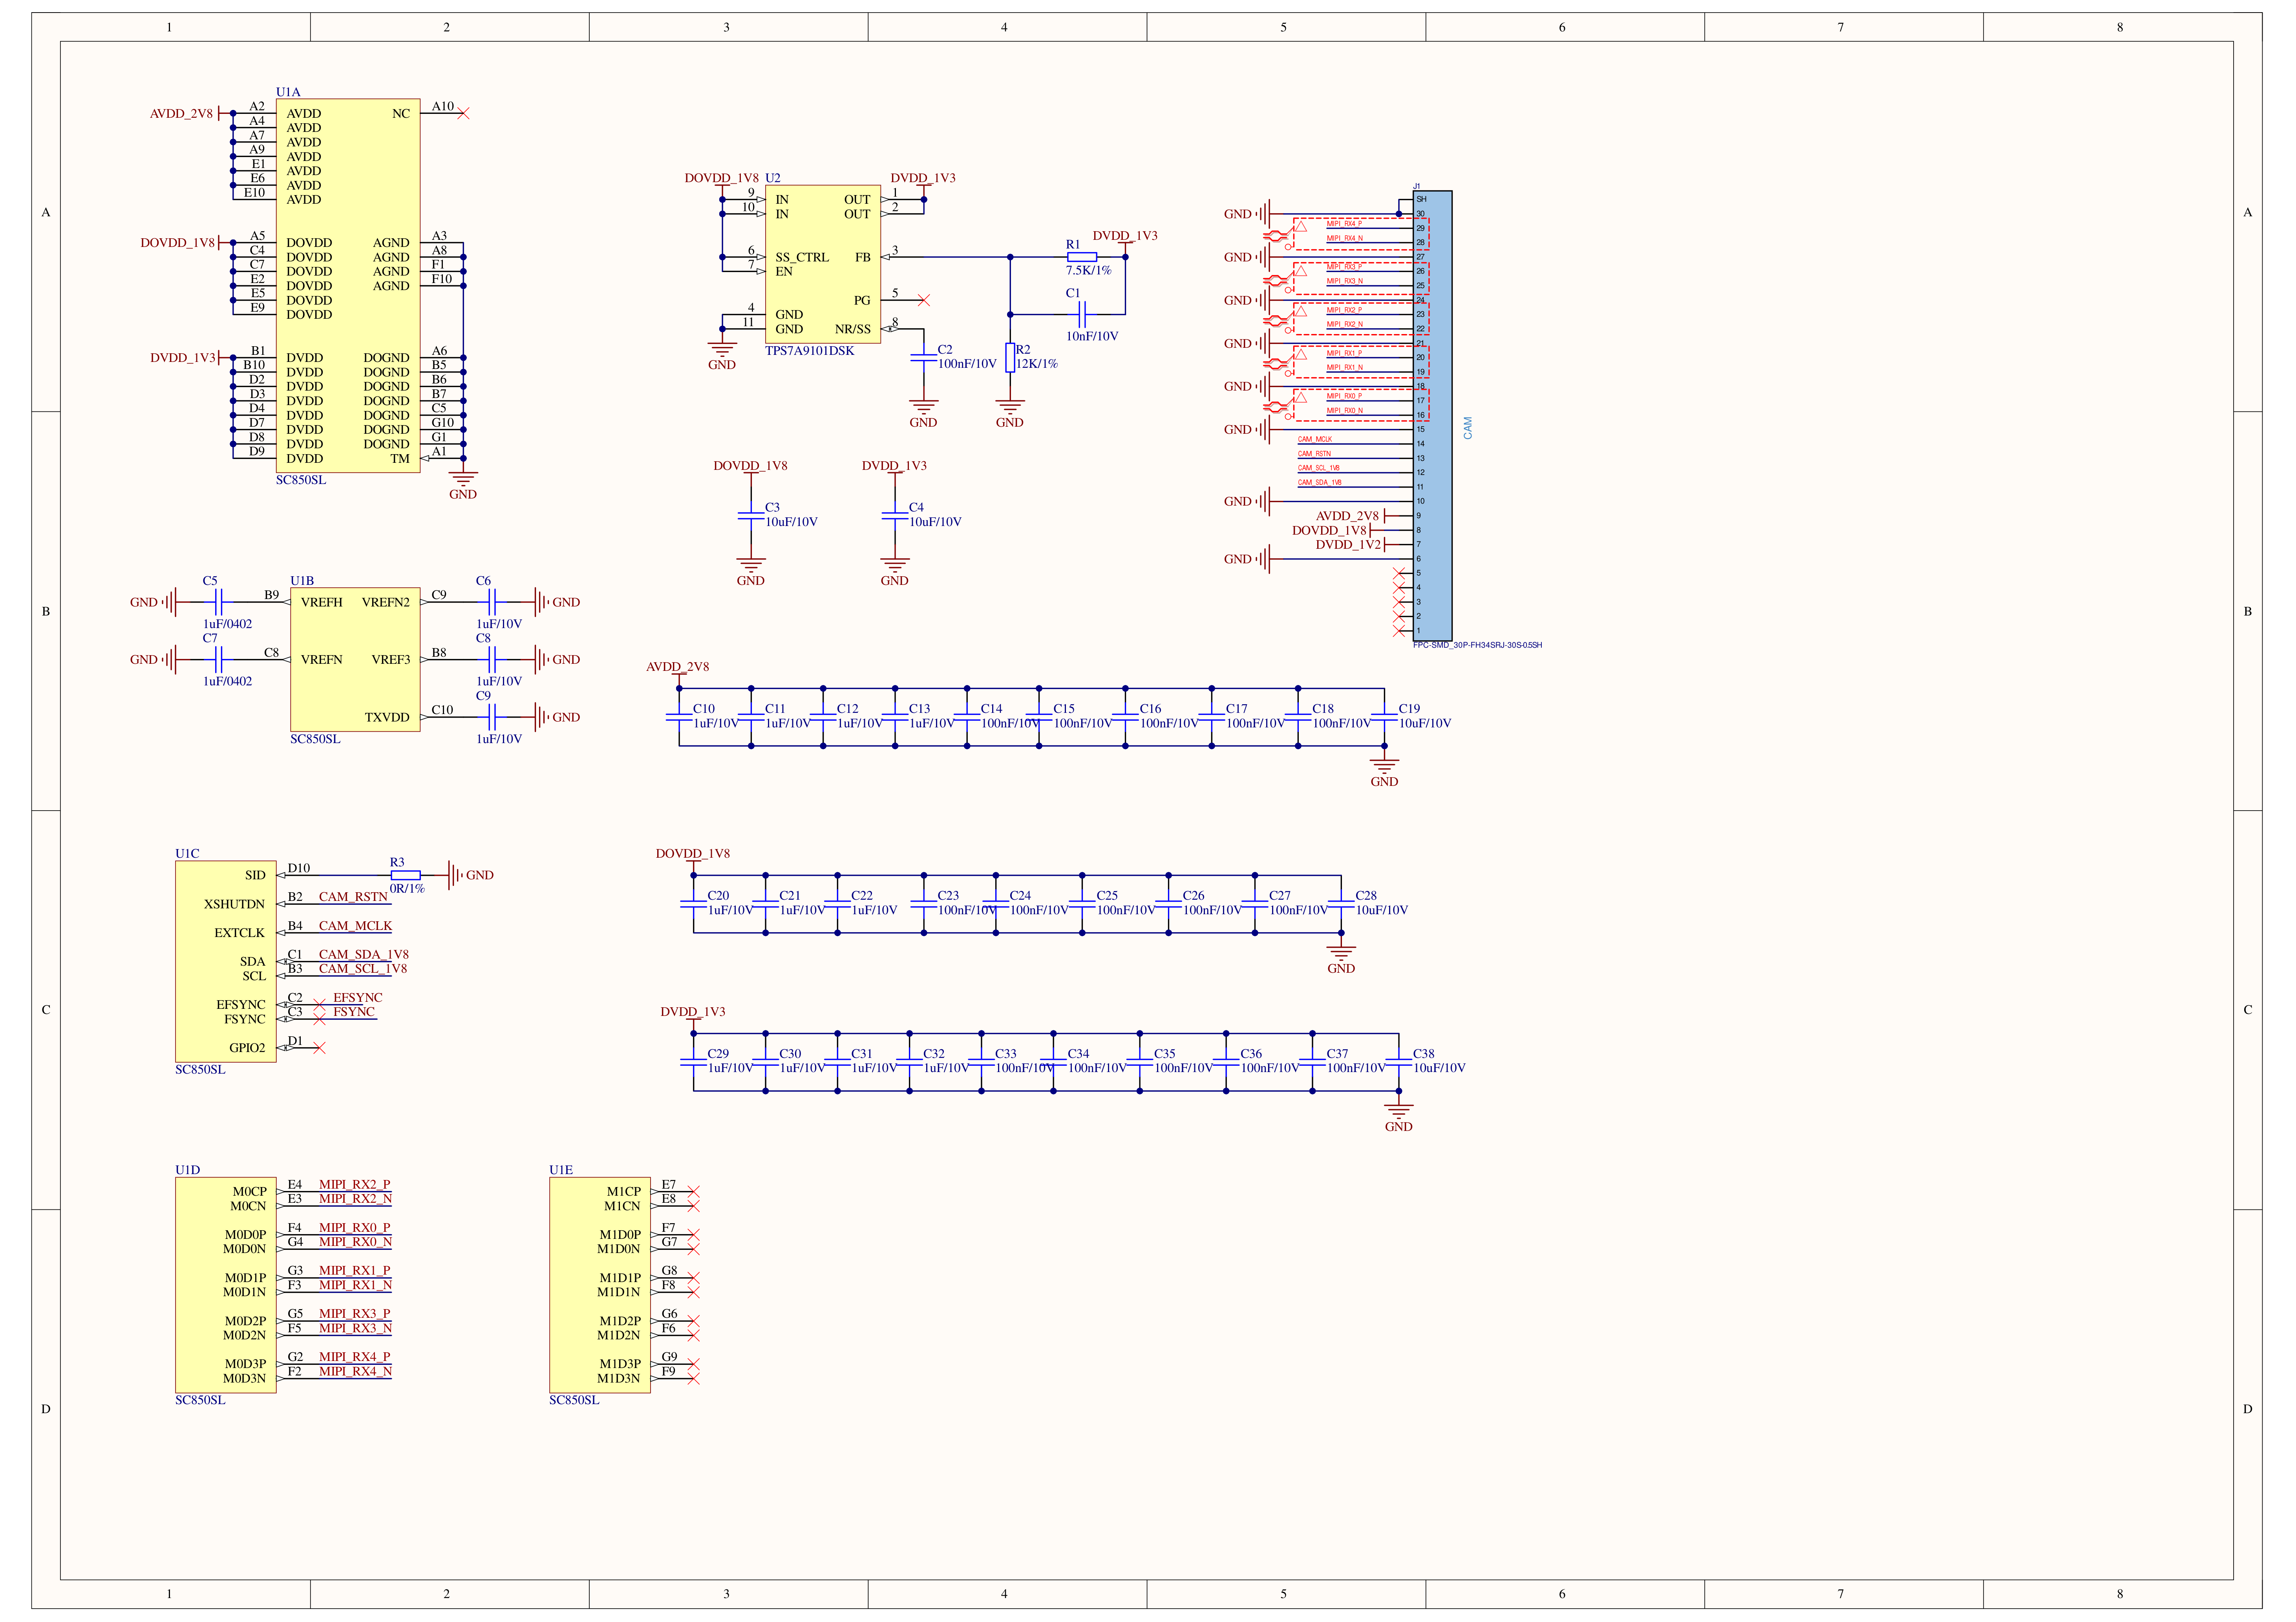This screenshot has width=2296, height=1622.
Task: Select the C4 capacitor designator
Action: (x=916, y=508)
